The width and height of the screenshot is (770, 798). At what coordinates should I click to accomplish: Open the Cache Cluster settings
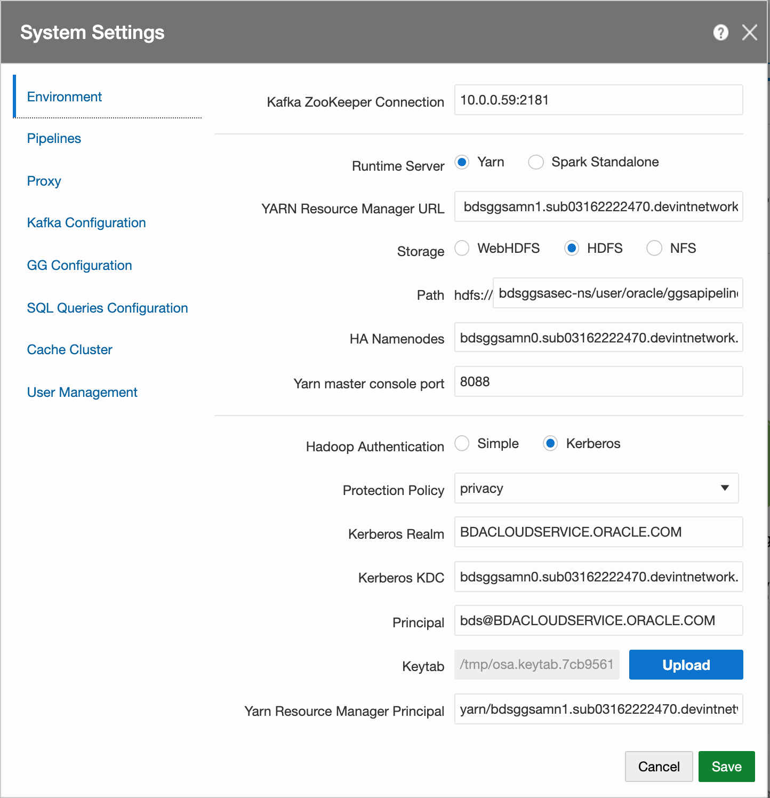click(x=69, y=349)
